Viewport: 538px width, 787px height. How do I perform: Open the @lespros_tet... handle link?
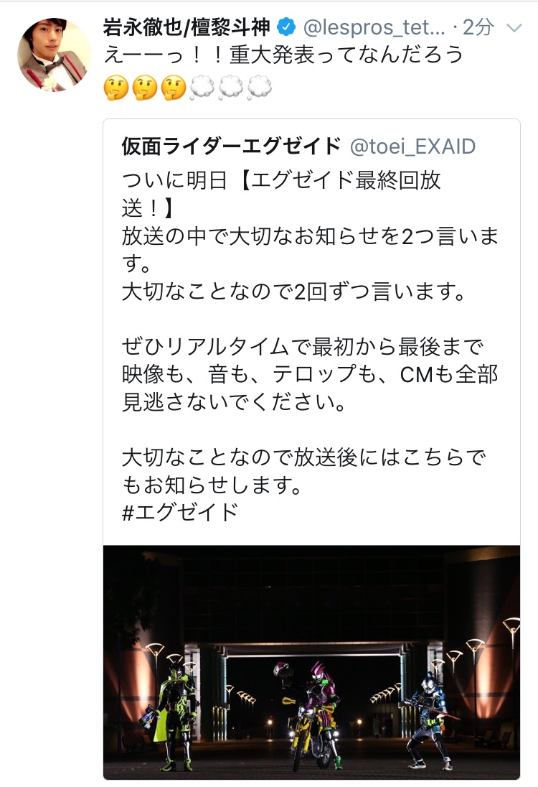click(x=374, y=27)
